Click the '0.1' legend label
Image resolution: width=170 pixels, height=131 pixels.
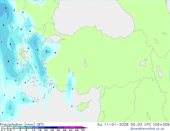point(3,130)
